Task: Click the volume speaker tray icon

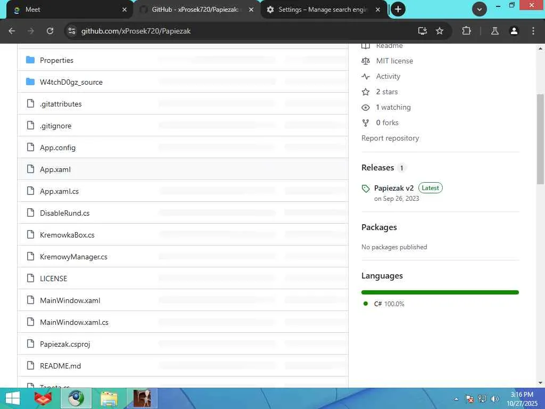Action: click(494, 399)
